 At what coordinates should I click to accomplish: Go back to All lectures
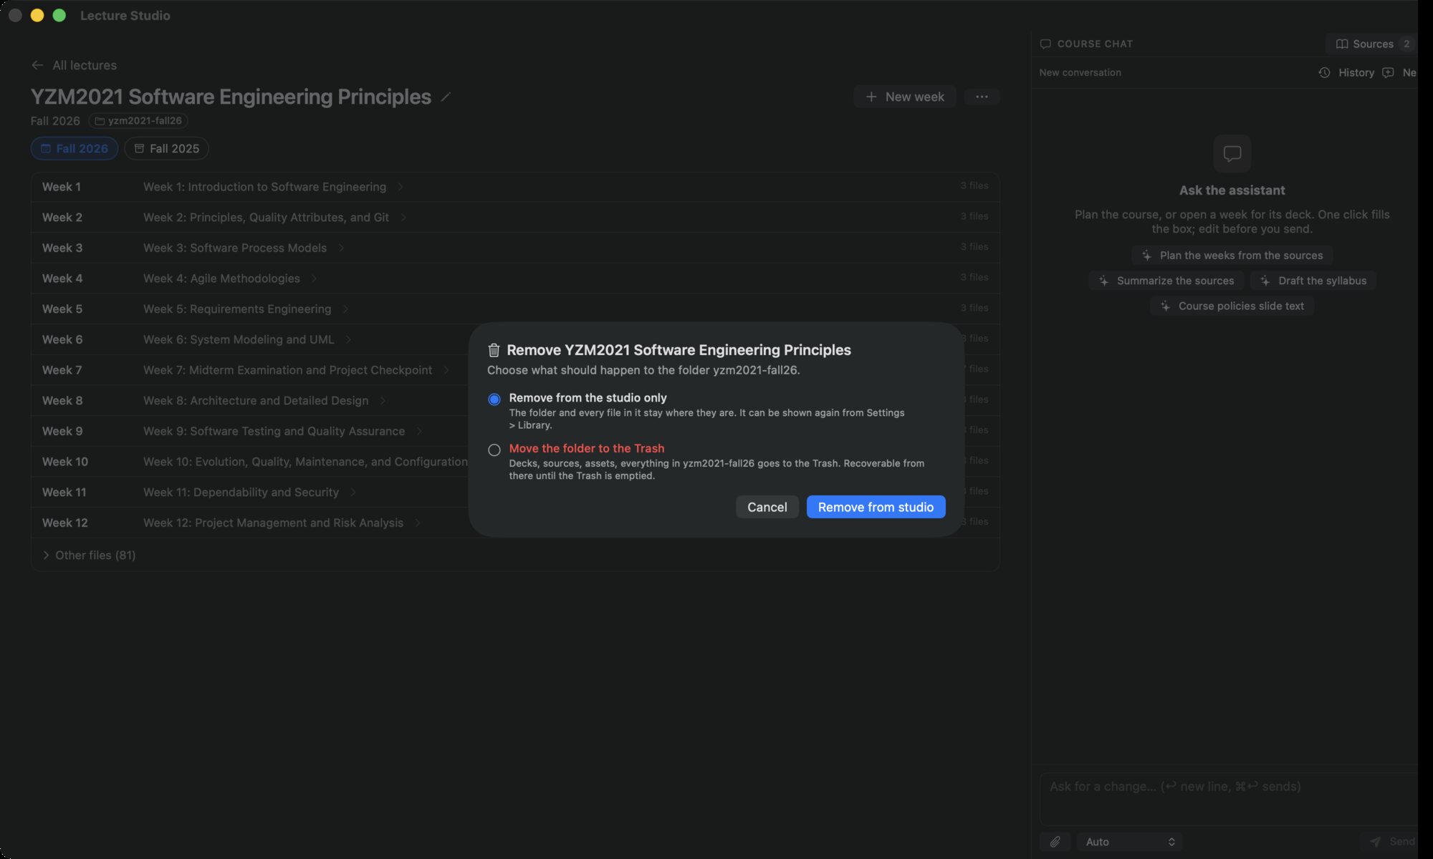[74, 65]
